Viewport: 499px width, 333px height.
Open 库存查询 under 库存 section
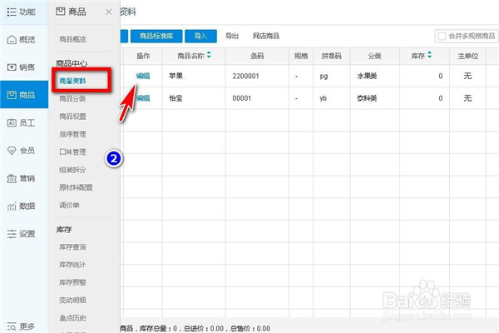point(72,247)
